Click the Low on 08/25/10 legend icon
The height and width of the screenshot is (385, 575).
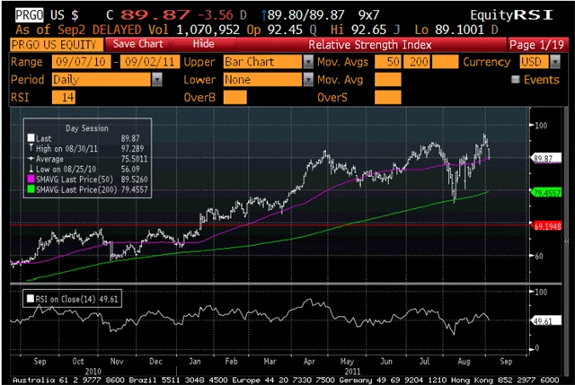click(x=31, y=169)
